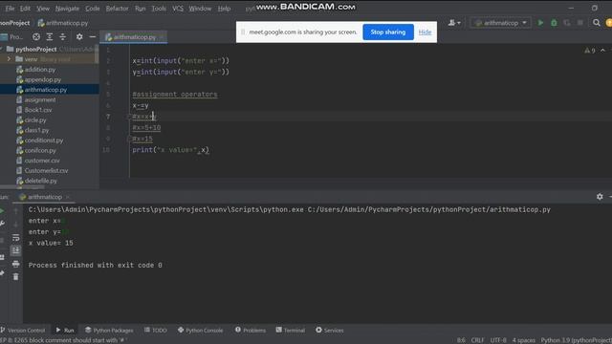Run with coverage icon in toolbar

[567, 23]
